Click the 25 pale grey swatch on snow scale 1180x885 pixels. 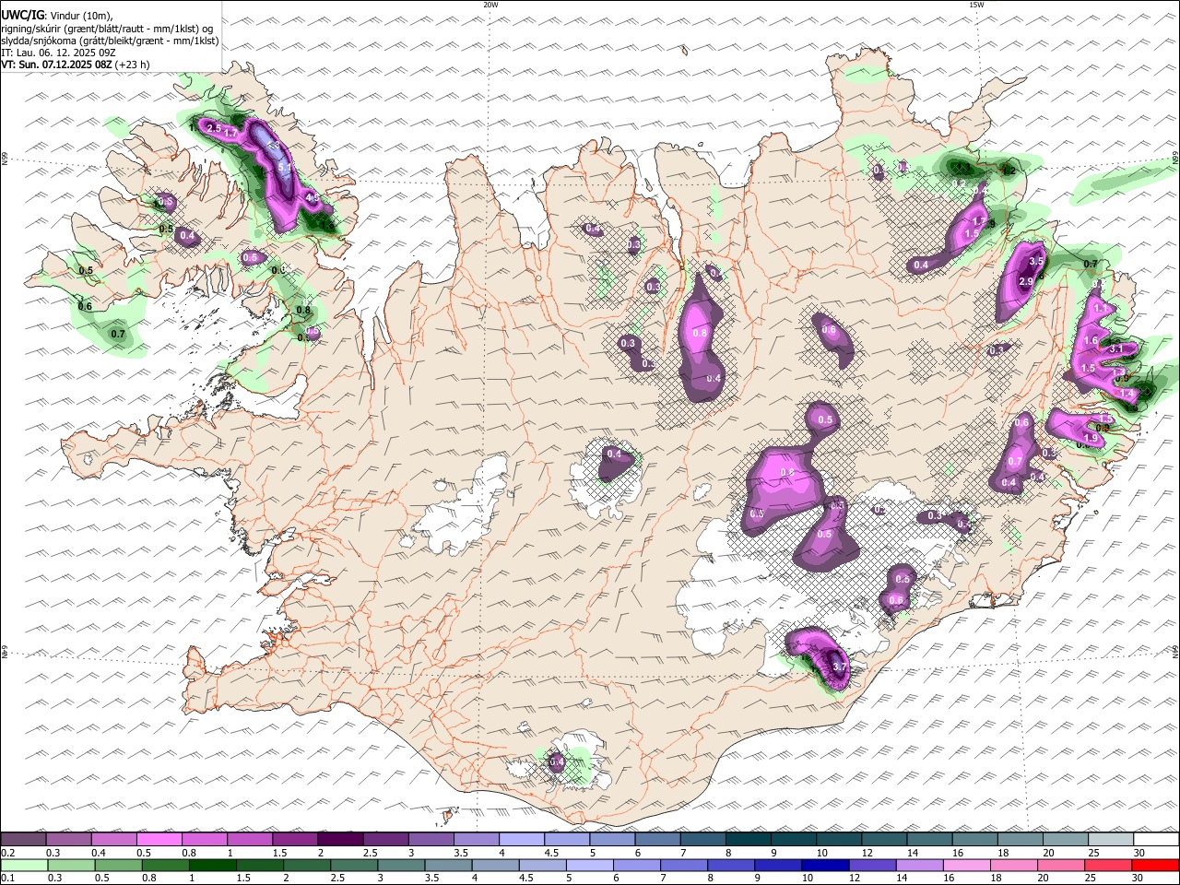click(x=1110, y=839)
